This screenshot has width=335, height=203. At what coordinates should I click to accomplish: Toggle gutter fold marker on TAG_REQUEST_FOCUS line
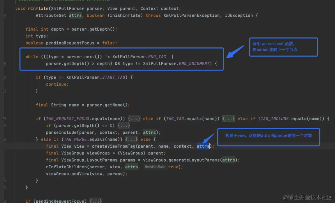pyautogui.click(x=4, y=119)
